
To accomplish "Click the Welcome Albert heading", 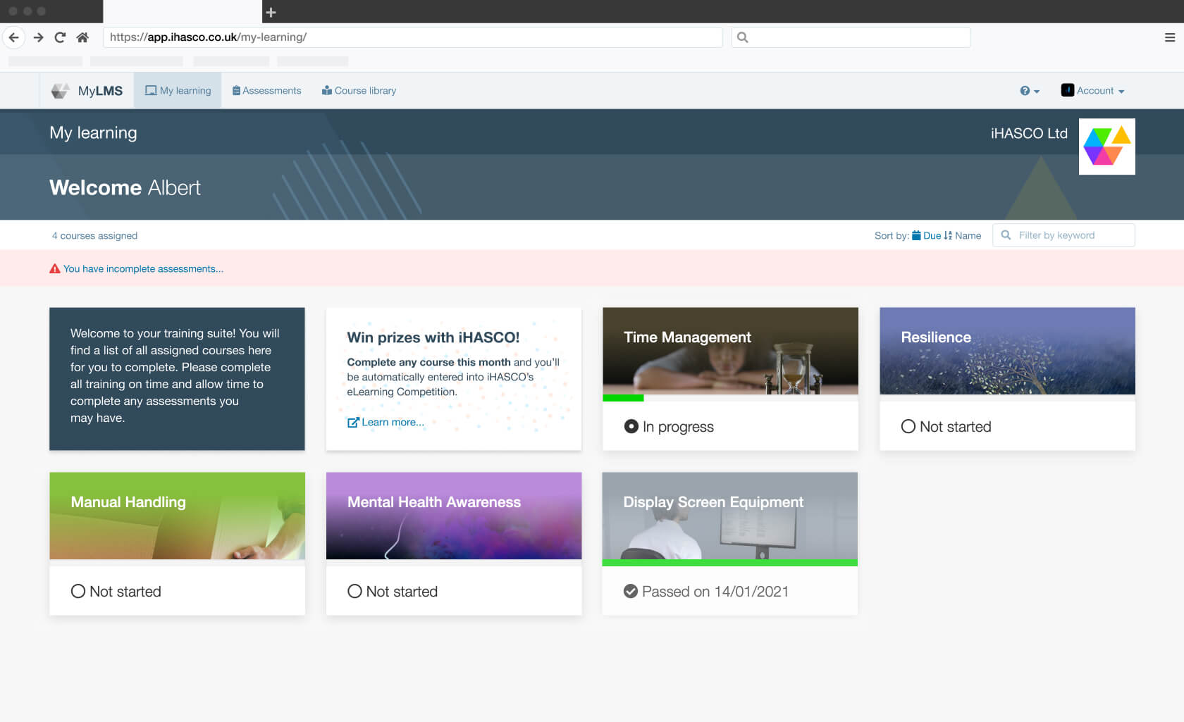I will pos(125,187).
